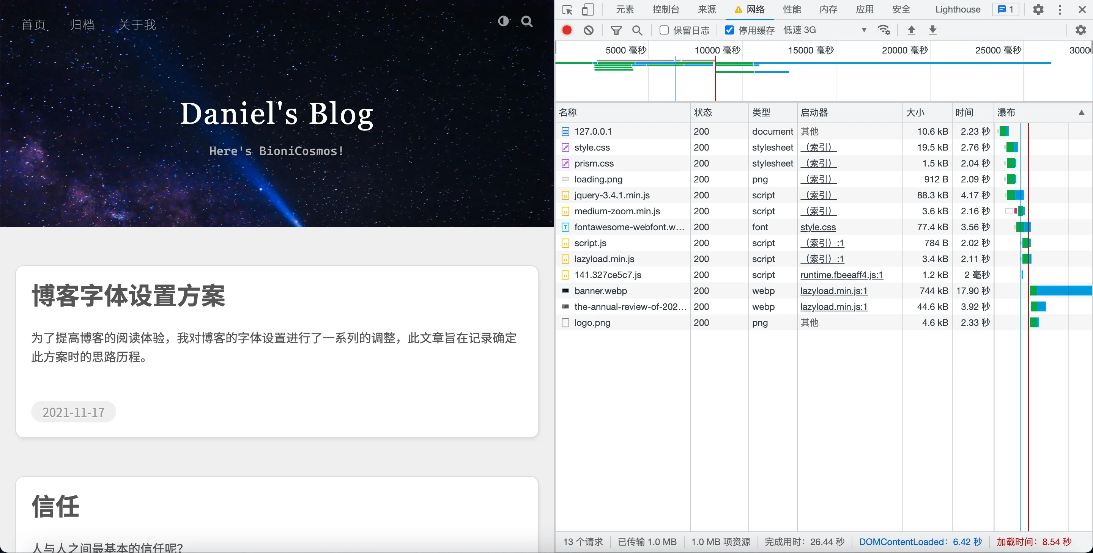Click the export HAR download arrow
1093x553 pixels.
click(x=932, y=30)
